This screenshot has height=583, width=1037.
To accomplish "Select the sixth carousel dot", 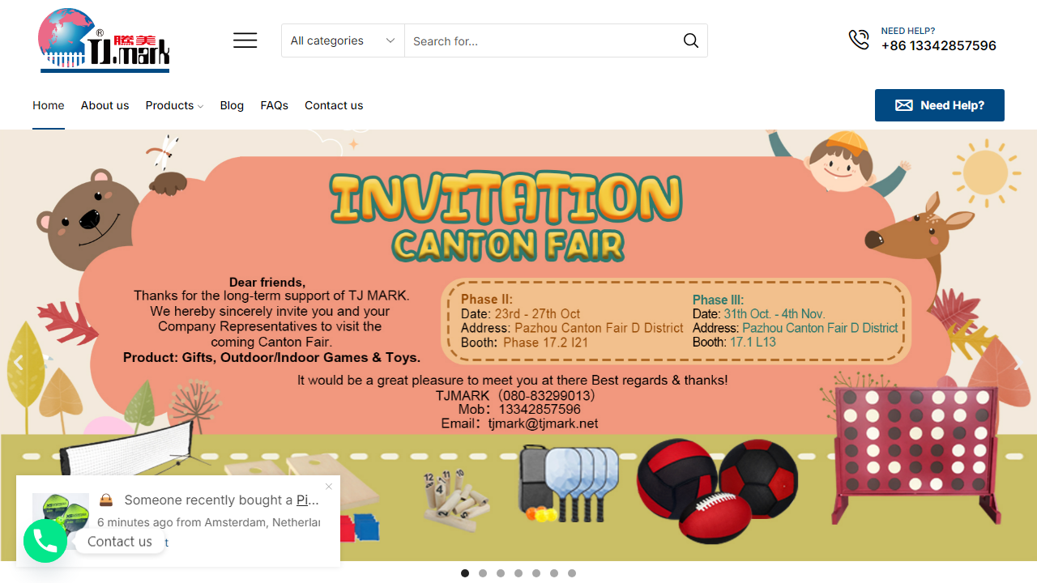I will [x=554, y=573].
